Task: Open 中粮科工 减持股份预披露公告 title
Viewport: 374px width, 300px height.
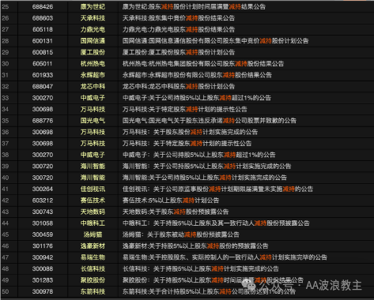Action: click(x=216, y=223)
